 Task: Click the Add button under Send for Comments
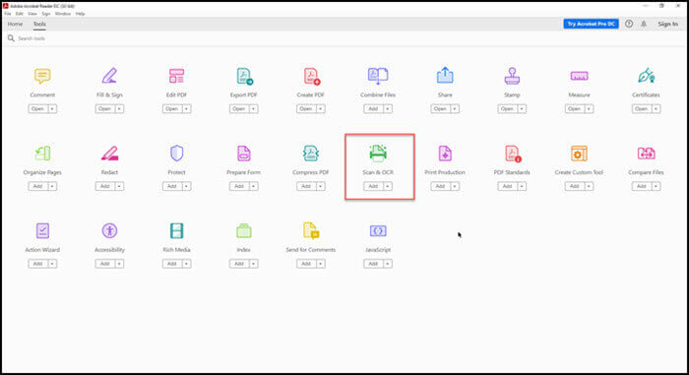pyautogui.click(x=306, y=264)
